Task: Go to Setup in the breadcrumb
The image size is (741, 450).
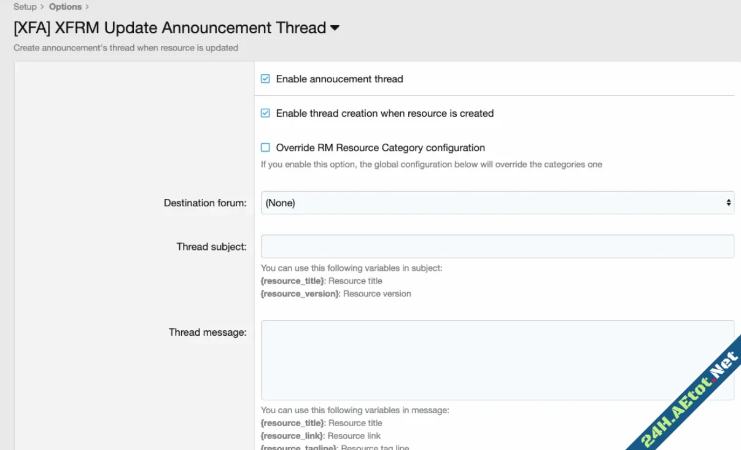Action: click(x=25, y=7)
